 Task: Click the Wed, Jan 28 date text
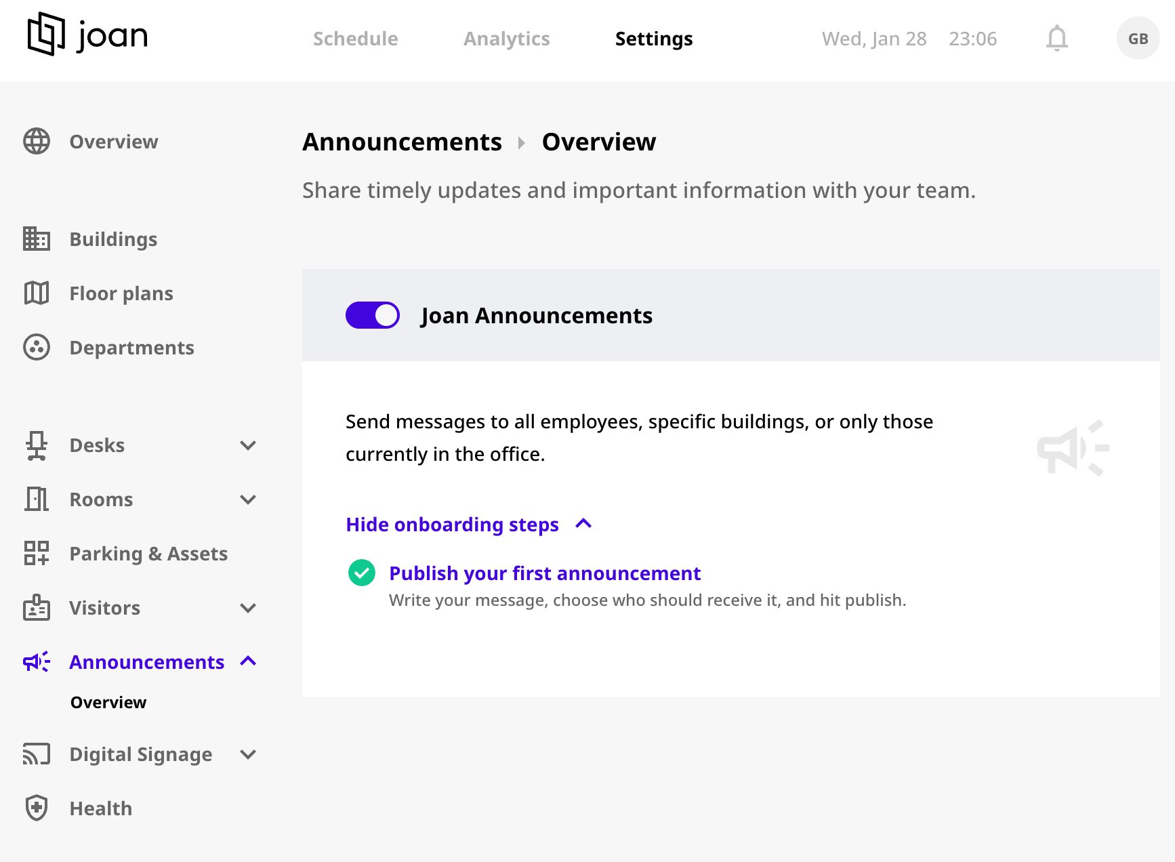(x=874, y=39)
